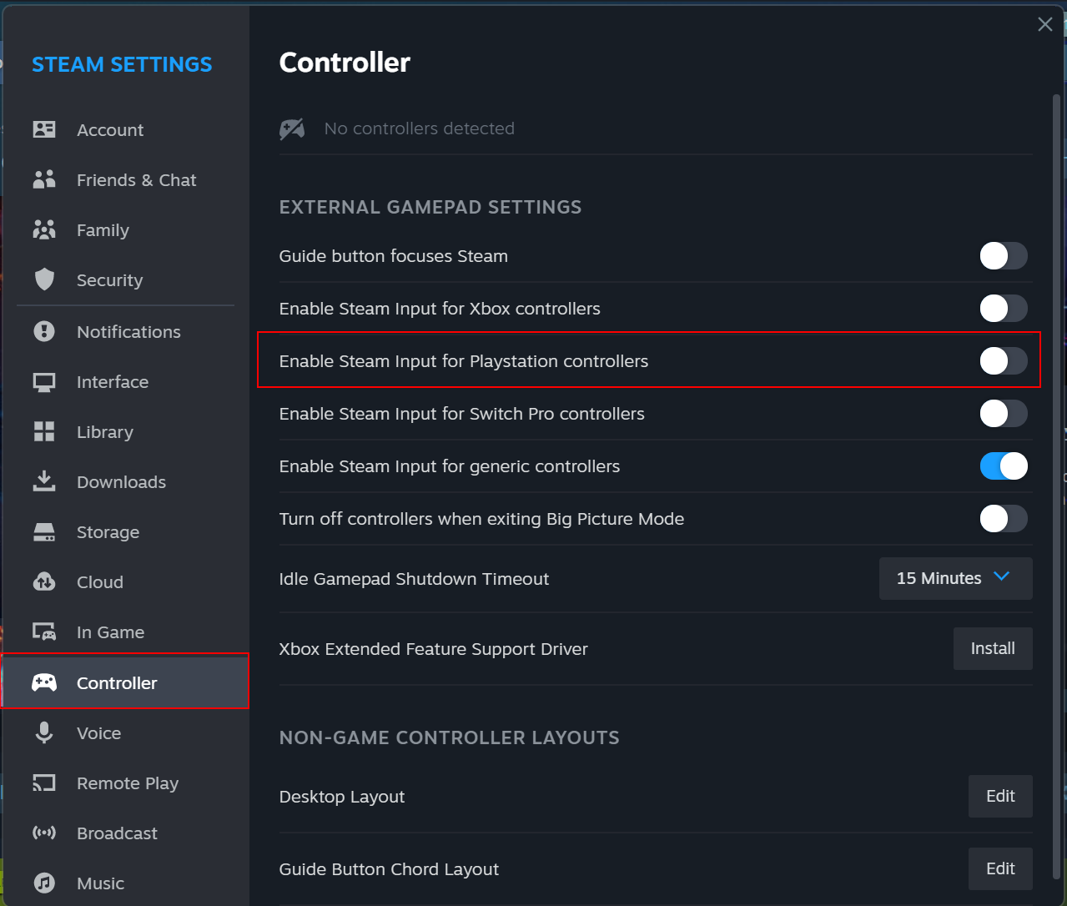Click the Broadcast signal icon
Screen dimensions: 1067x906
coord(44,833)
